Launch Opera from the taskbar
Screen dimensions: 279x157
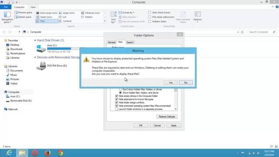(x=35, y=153)
